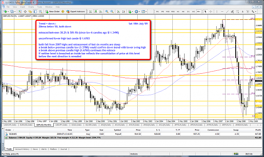Click the New Order button
Screen dimensions: 264x157
tap(52, 11)
